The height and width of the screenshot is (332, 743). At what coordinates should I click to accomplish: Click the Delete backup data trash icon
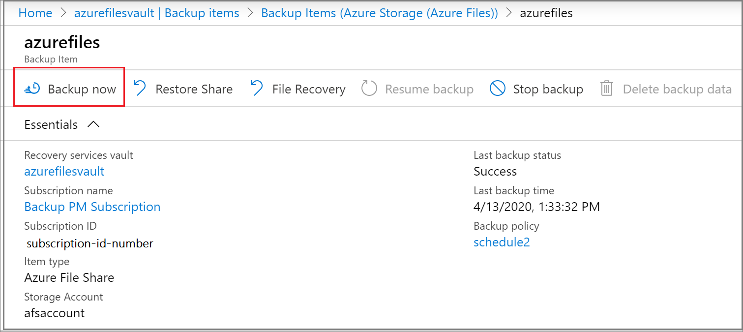[x=607, y=89]
